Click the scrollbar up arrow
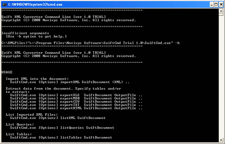Screen dimensions: 225x144 [x=221, y=11]
